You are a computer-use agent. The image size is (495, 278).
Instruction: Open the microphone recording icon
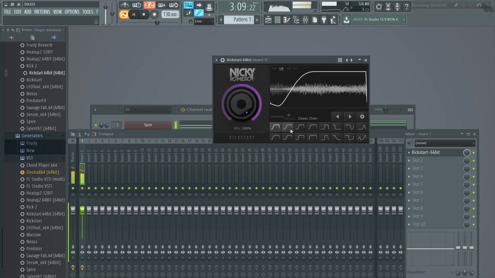397,6
